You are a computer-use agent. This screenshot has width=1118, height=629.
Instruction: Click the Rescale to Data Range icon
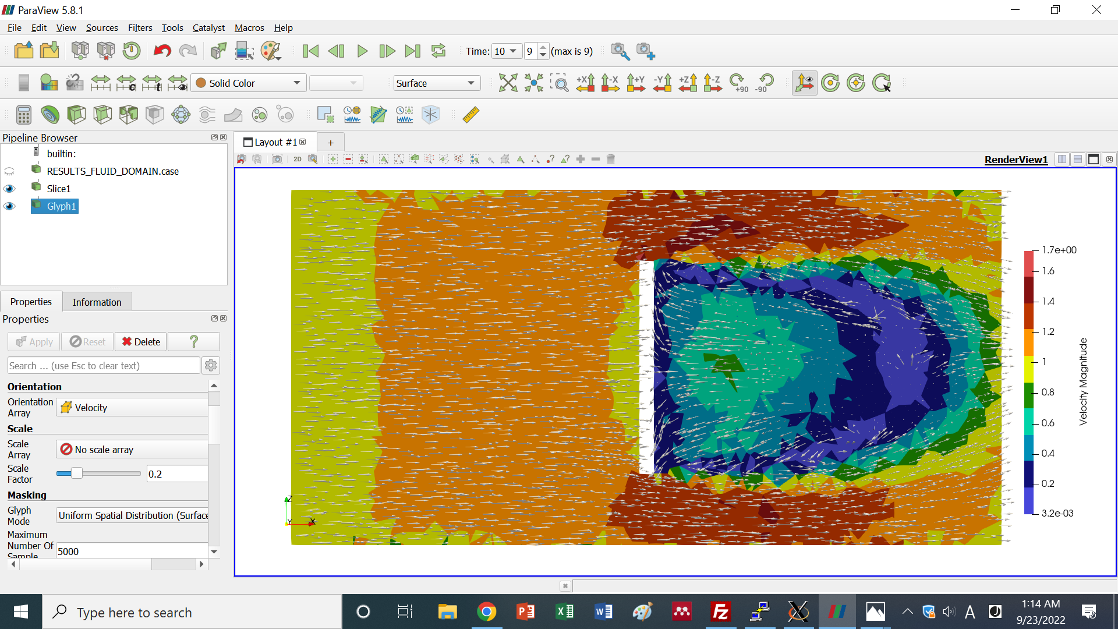tap(100, 83)
